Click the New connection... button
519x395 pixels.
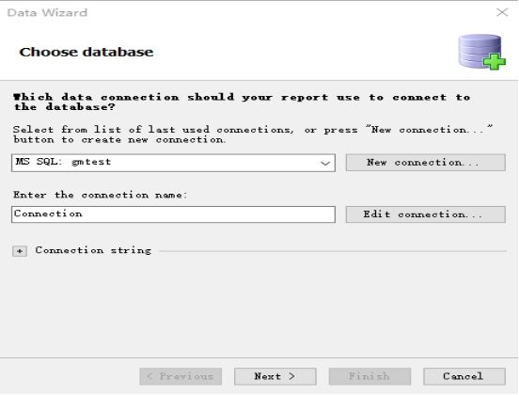click(x=425, y=163)
